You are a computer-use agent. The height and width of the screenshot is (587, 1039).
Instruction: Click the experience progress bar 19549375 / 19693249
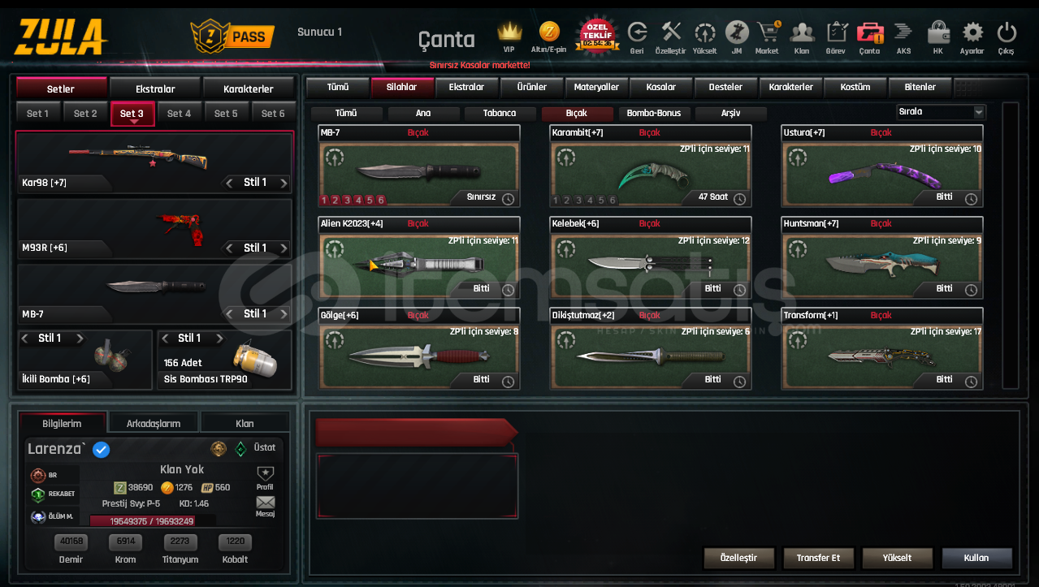click(153, 521)
